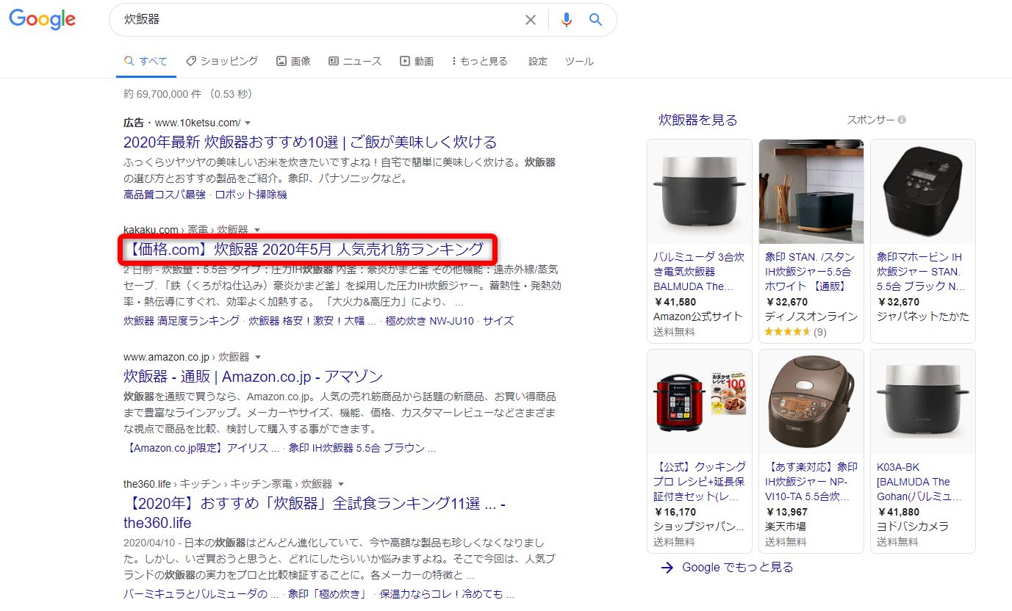
Task: Click the Google logo
Action: (x=42, y=20)
